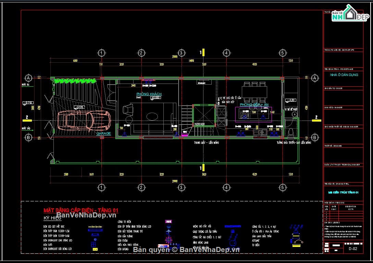The image size is (373, 263).
Task: Select the yellow downlight symbol in legend
Action: 95,249
